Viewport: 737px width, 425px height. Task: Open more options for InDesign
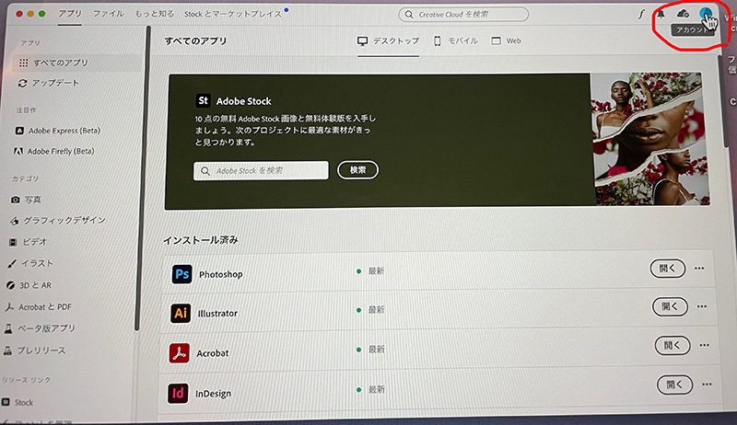(x=707, y=385)
